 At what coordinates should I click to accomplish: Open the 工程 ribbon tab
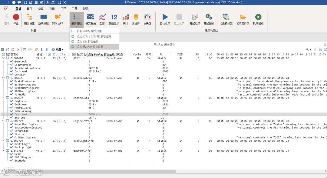click(x=63, y=8)
